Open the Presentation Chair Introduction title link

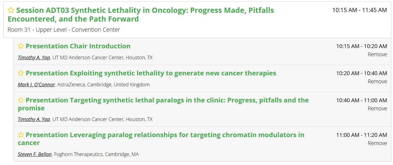coord(78,46)
